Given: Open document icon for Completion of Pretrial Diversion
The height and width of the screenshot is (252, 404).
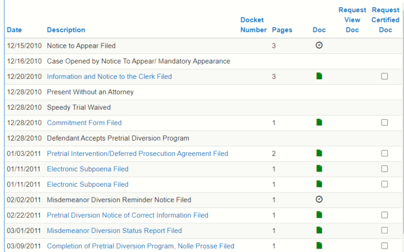Looking at the screenshot, I should pyautogui.click(x=319, y=246).
